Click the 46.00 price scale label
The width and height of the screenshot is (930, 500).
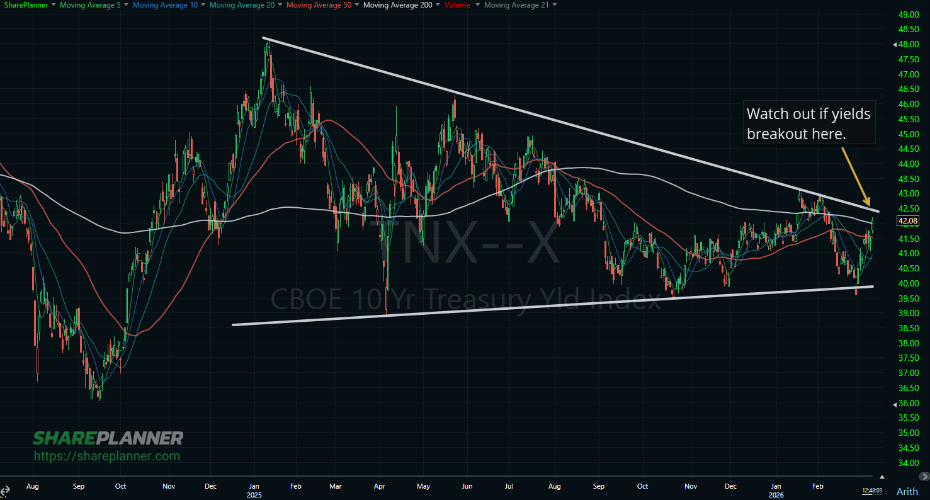point(909,105)
